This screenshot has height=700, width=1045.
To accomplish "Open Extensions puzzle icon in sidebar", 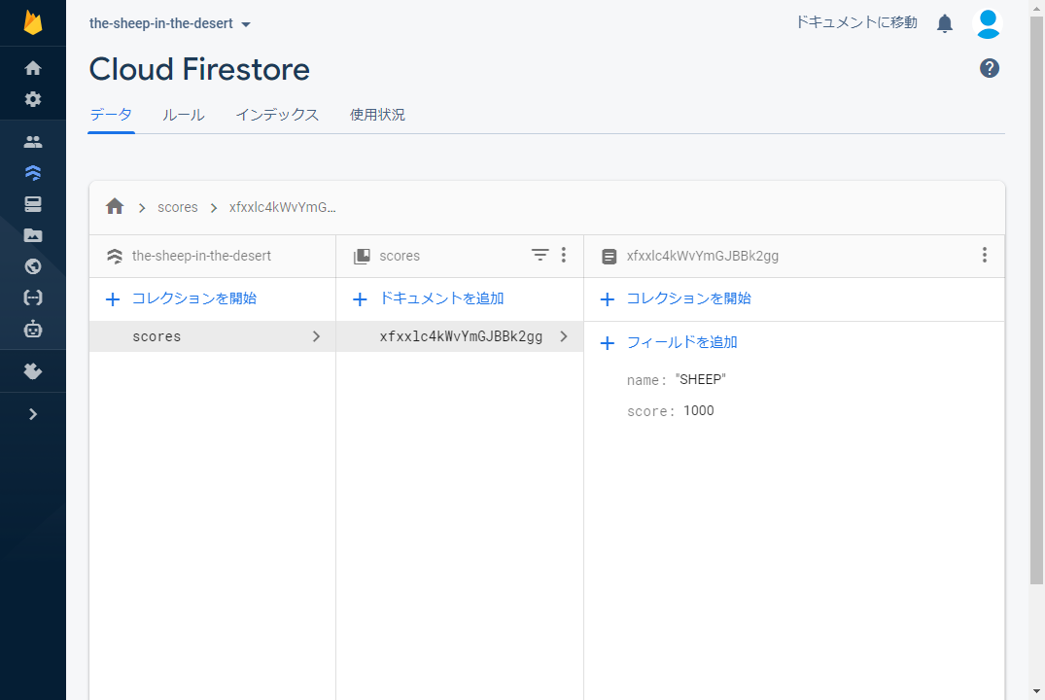I will pos(33,371).
